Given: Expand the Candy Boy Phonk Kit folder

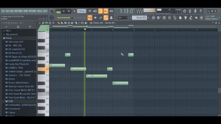Looking at the screenshot, I should pyautogui.click(x=18, y=64).
